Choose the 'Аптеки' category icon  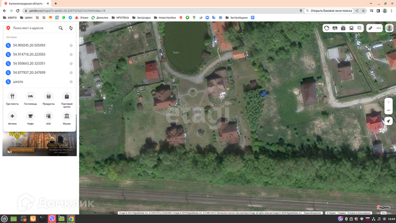pos(13,118)
